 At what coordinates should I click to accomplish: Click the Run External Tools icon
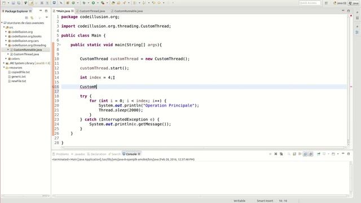tap(103, 3)
